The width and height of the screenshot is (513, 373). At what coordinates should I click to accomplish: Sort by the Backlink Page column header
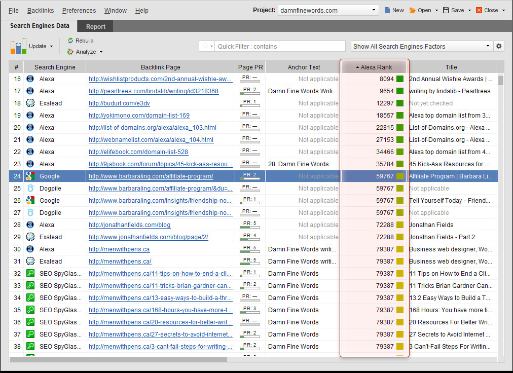coord(160,67)
